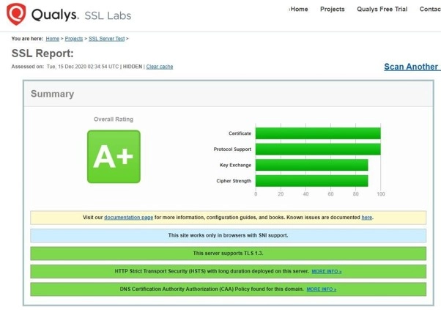441x310 pixels.
Task: Follow the Home breadcrumb link
Action: [x=52, y=39]
